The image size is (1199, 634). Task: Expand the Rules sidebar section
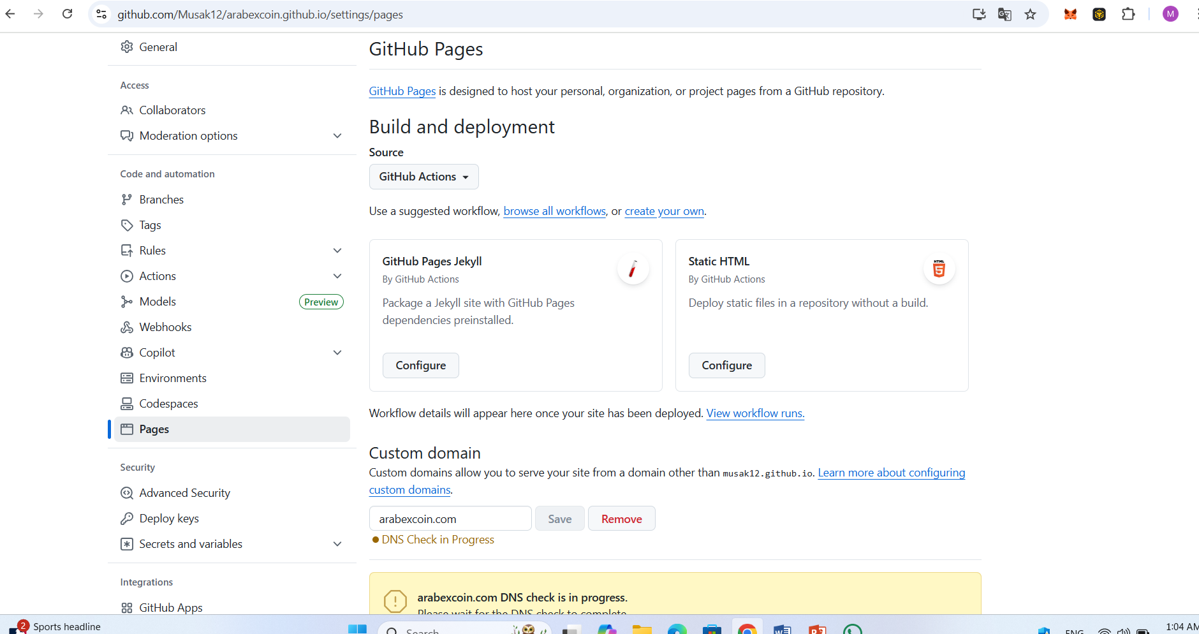pos(337,251)
